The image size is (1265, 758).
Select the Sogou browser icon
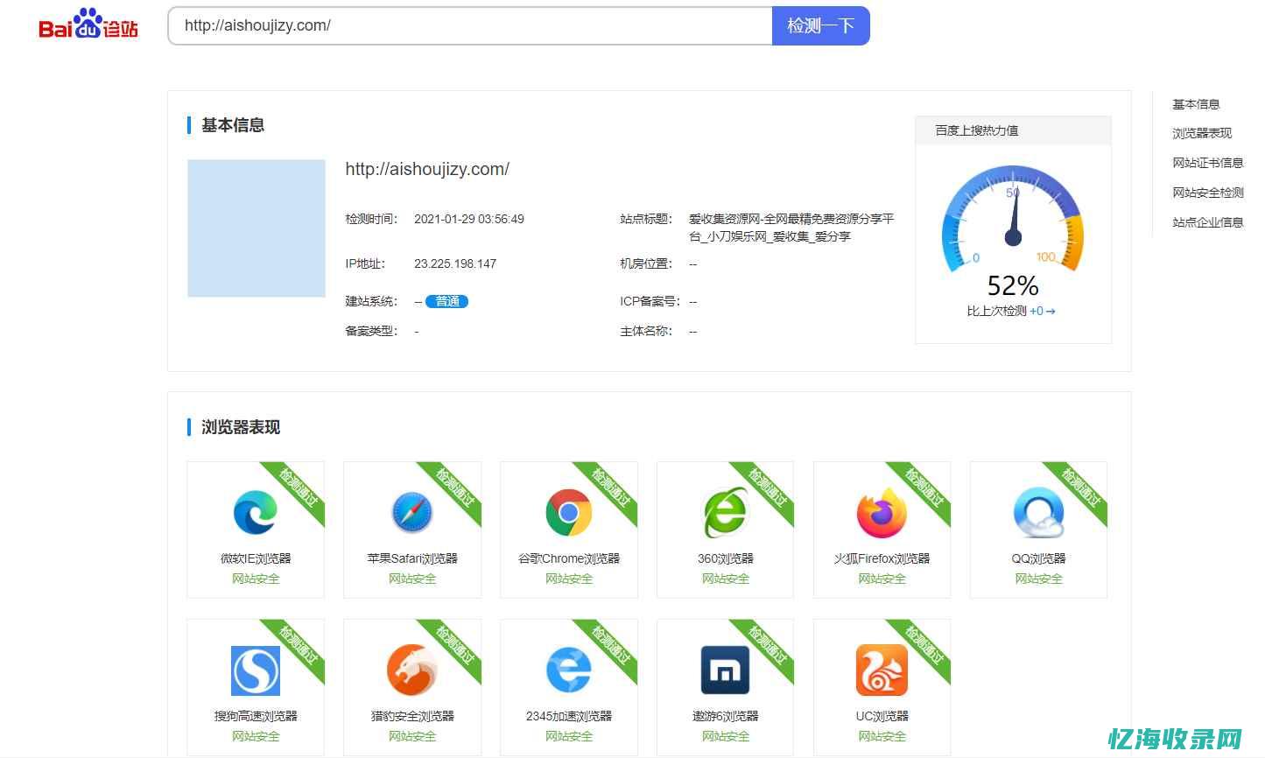tap(256, 670)
